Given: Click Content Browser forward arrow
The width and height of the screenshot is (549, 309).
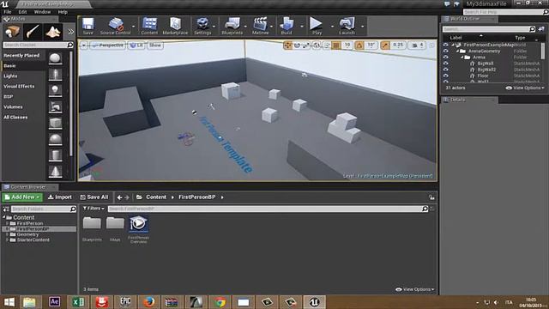Looking at the screenshot, I should tap(127, 197).
